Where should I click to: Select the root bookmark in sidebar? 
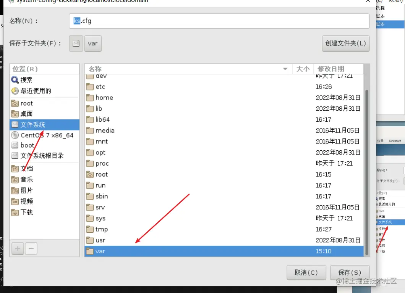26,103
